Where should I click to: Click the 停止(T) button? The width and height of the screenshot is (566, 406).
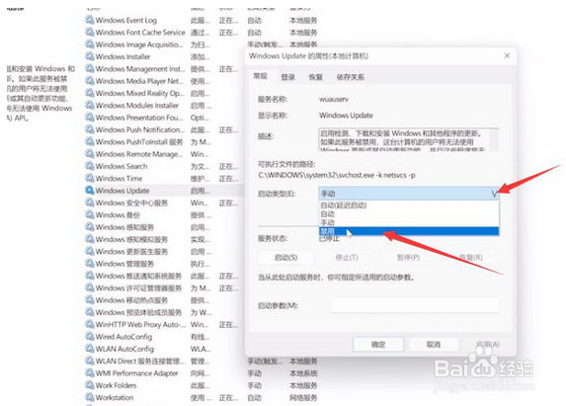pos(347,257)
